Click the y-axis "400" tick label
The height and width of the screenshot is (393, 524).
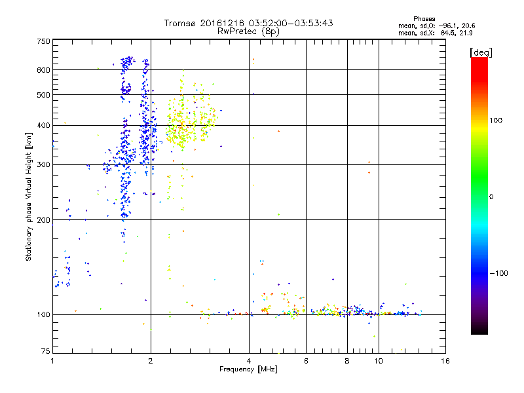43,126
